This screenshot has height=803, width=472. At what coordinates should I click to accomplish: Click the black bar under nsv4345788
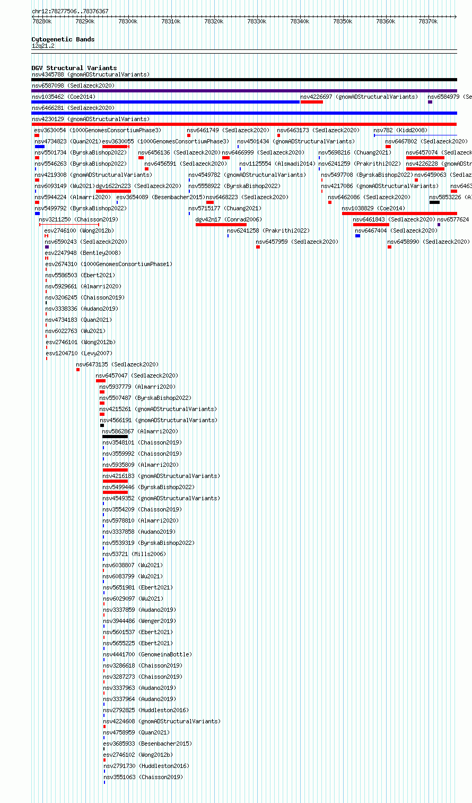pos(244,80)
